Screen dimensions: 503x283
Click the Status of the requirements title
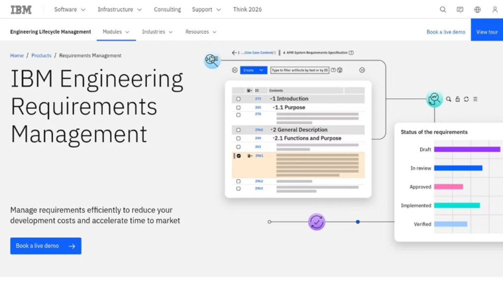434,132
